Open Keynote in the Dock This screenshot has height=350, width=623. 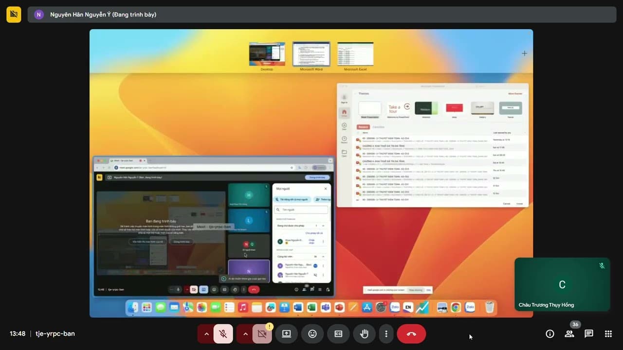tap(284, 307)
